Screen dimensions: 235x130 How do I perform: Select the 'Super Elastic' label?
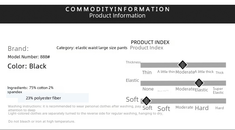(x=218, y=90)
